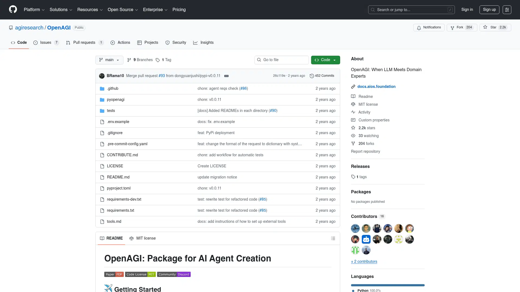The image size is (520, 292).
Task: Open the docs.aios.foundation link
Action: tap(376, 87)
